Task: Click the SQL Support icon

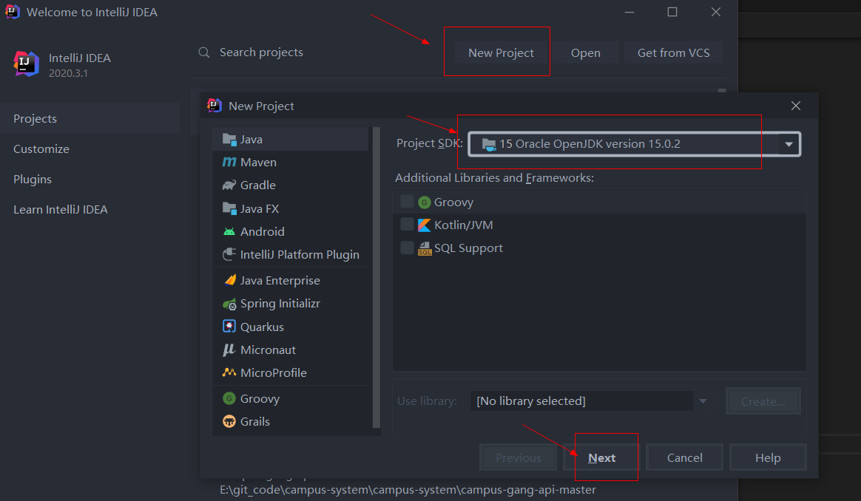Action: pyautogui.click(x=425, y=248)
